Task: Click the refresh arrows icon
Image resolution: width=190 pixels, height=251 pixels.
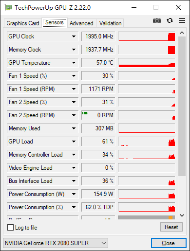Action: [x=170, y=20]
